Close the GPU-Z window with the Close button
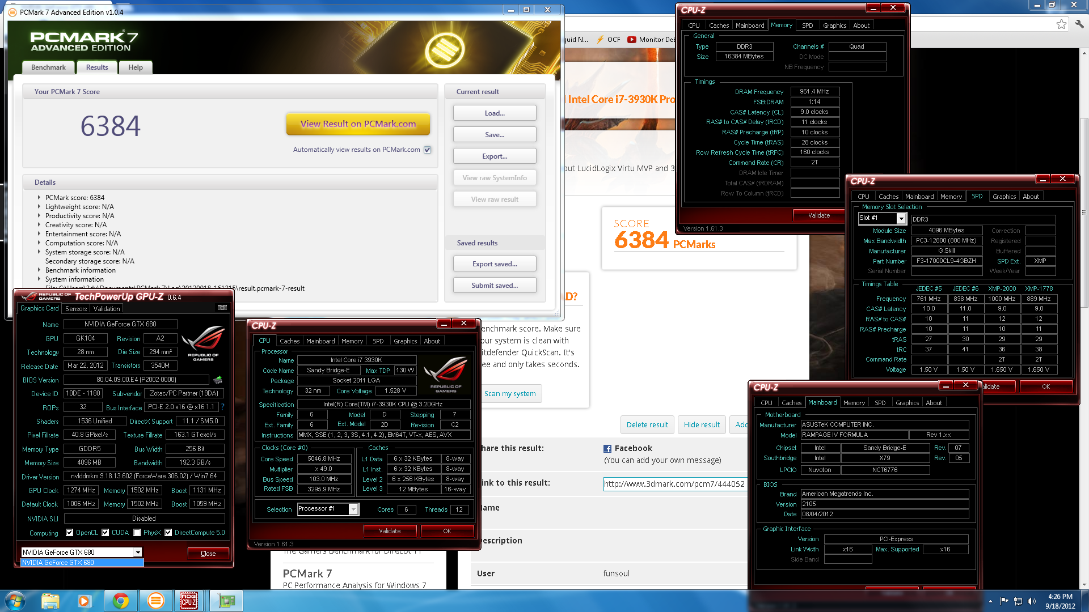Image resolution: width=1089 pixels, height=612 pixels. click(208, 554)
